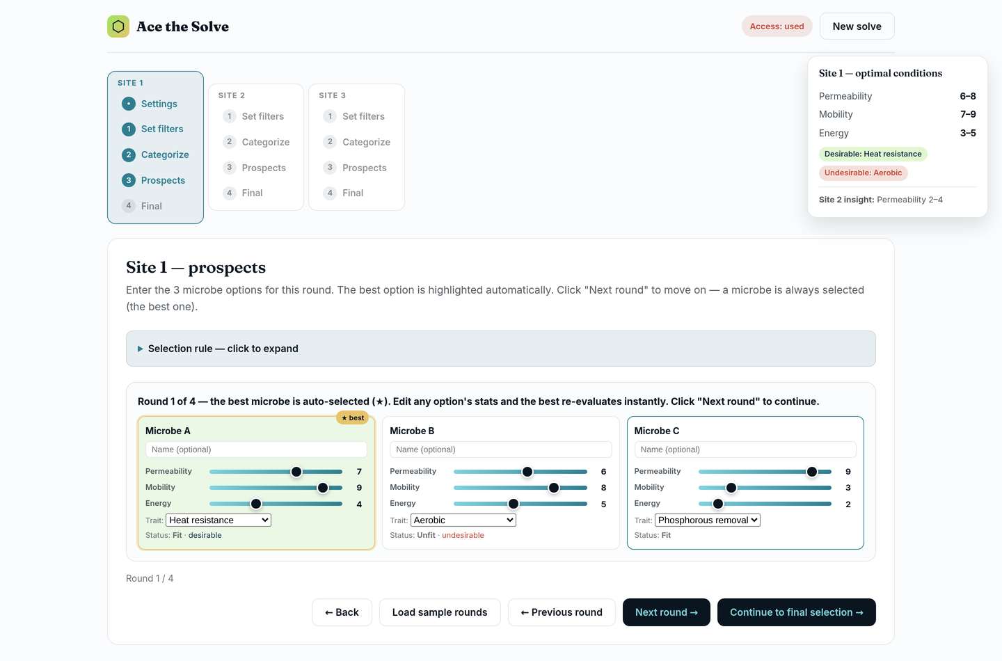Focus Microbe C Name input field

click(745, 449)
